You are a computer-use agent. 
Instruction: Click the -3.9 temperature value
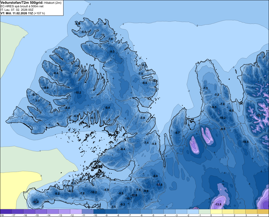coord(142,118)
